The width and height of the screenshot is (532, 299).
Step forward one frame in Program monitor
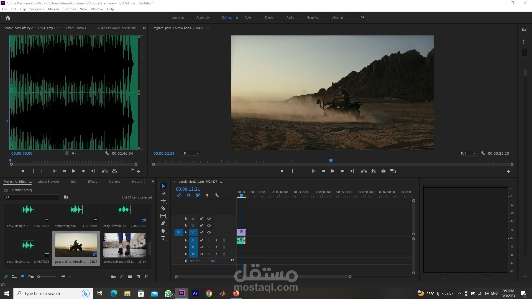pos(342,171)
